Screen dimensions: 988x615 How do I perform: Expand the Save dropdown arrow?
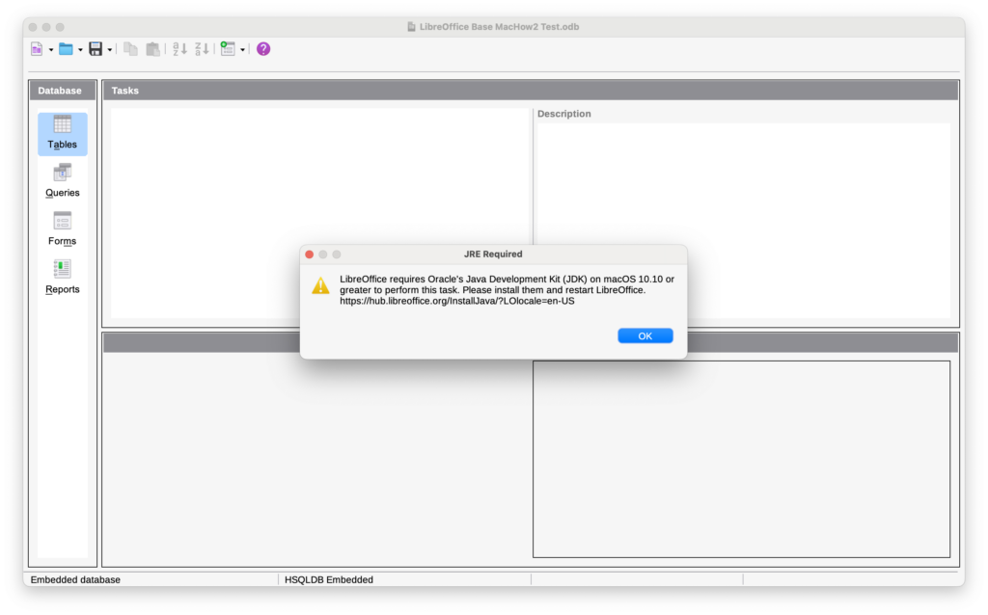click(110, 50)
